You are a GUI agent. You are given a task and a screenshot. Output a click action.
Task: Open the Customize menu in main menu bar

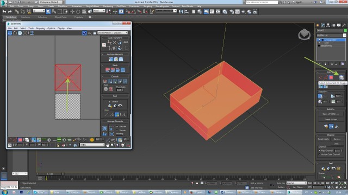134,6
